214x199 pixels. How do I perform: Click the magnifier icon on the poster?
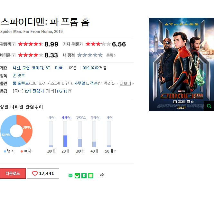click(209, 106)
